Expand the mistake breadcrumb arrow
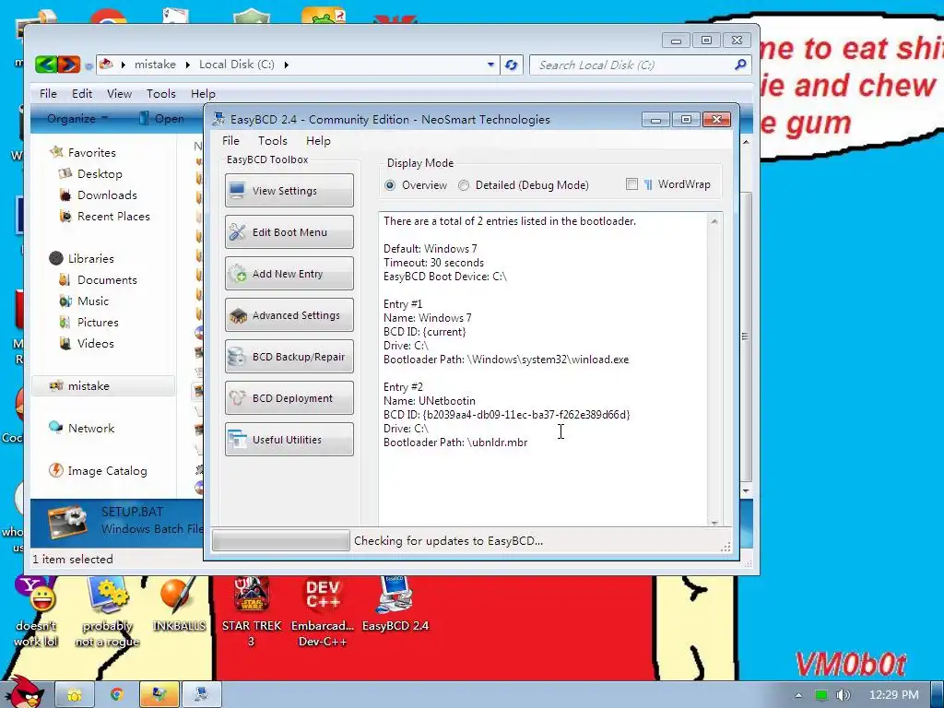The height and width of the screenshot is (708, 944). [187, 65]
